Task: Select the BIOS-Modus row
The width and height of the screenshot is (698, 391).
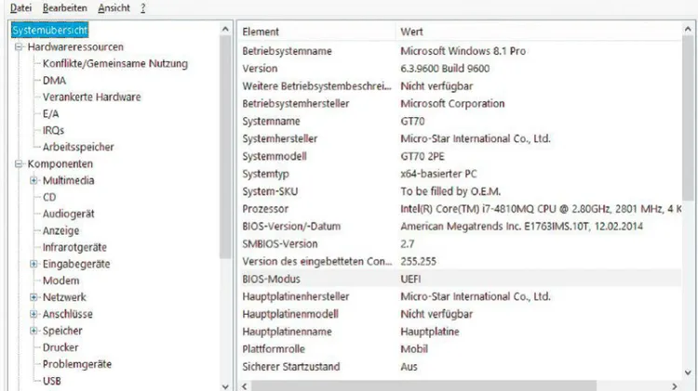Action: 461,279
